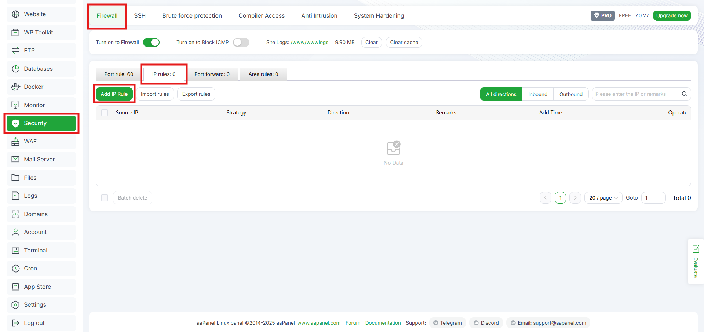Click the Import rules button
Viewport: 704px width, 332px height.
pos(155,94)
